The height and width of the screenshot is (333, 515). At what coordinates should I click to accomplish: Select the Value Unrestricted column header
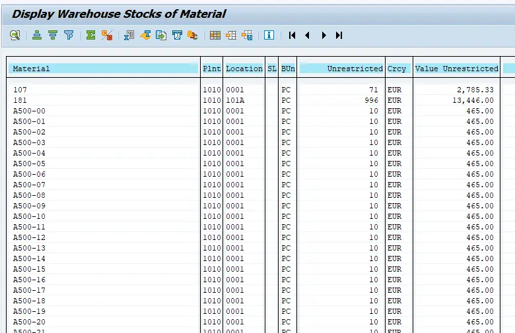coord(456,69)
